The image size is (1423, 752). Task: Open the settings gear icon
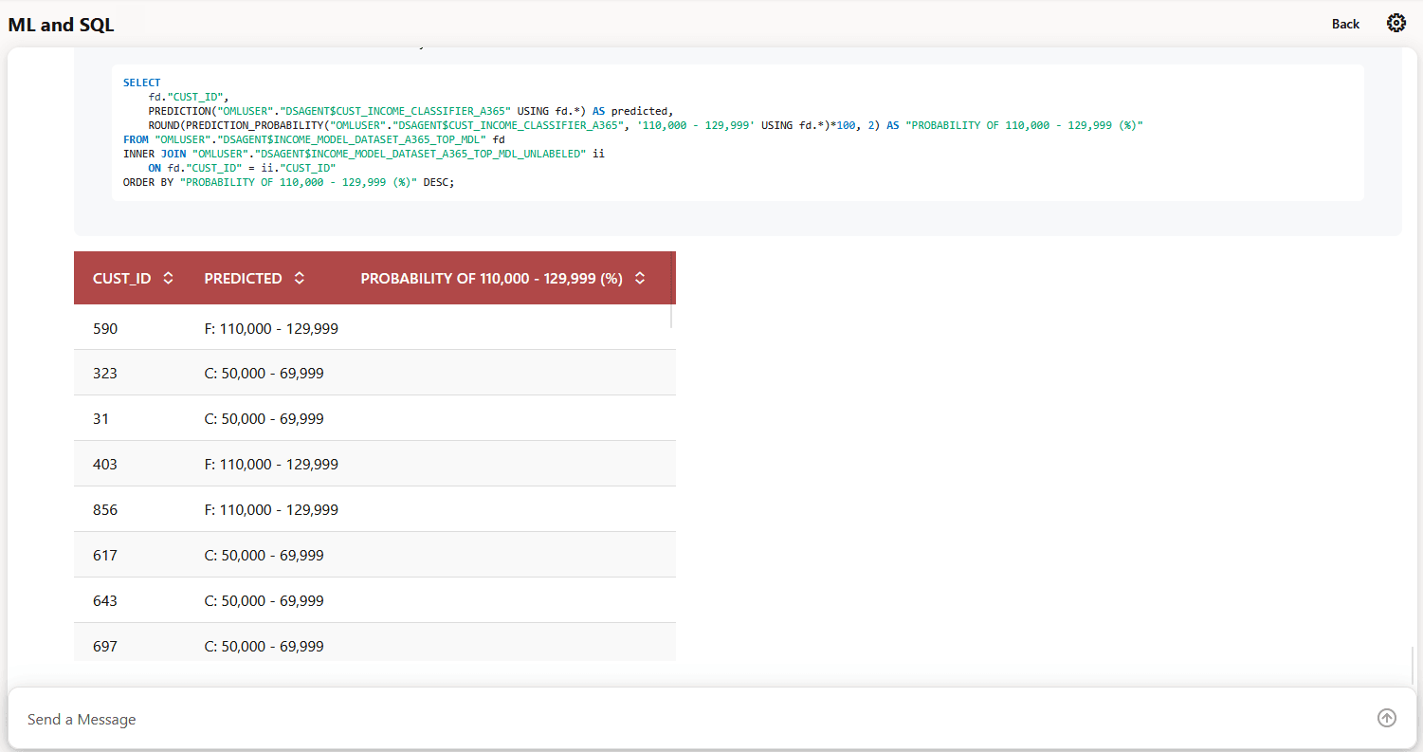(1396, 24)
